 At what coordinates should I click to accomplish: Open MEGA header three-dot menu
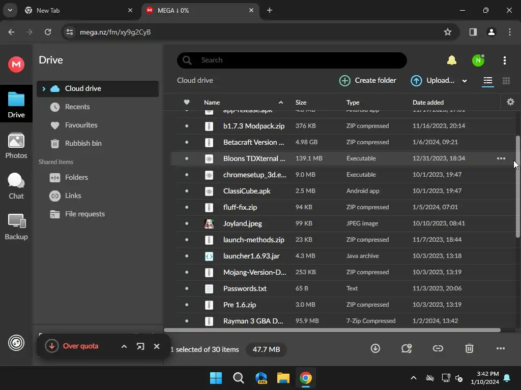504,60
